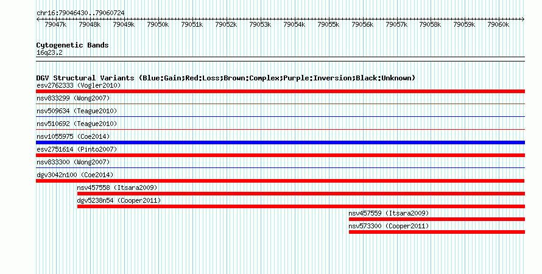Image resolution: width=542 pixels, height=274 pixels.
Task: Select the red esv2762333 loss bar
Action: 280,91
